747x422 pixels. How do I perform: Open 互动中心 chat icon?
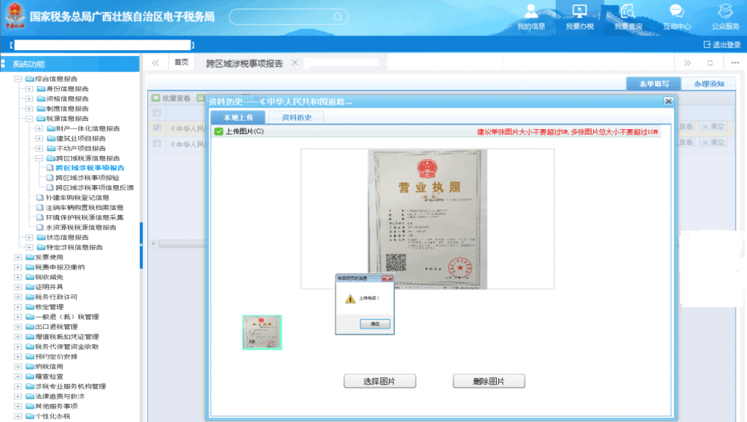(x=676, y=13)
